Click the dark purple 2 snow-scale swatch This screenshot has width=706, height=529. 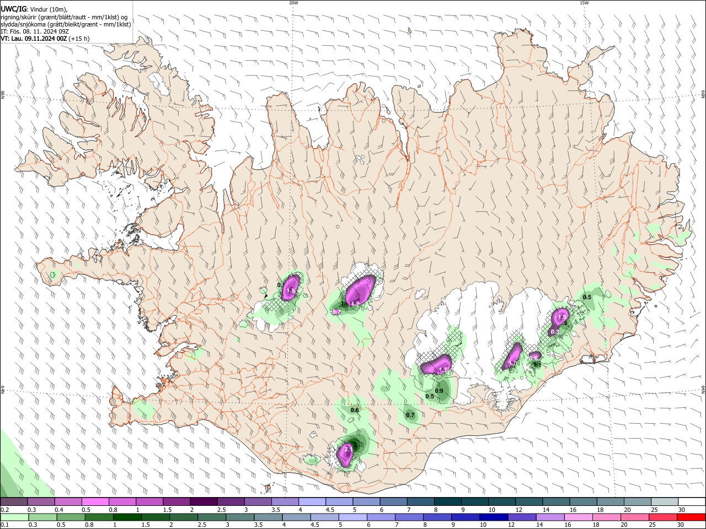pyautogui.click(x=204, y=502)
